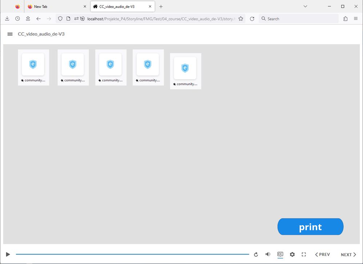This screenshot has height=264, width=363.
Task: Close the CC_video_audio_de-V3 tab
Action: click(x=150, y=7)
